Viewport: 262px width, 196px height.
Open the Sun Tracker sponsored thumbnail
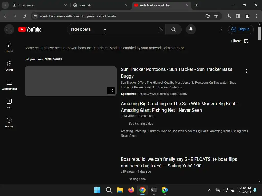pos(71,81)
